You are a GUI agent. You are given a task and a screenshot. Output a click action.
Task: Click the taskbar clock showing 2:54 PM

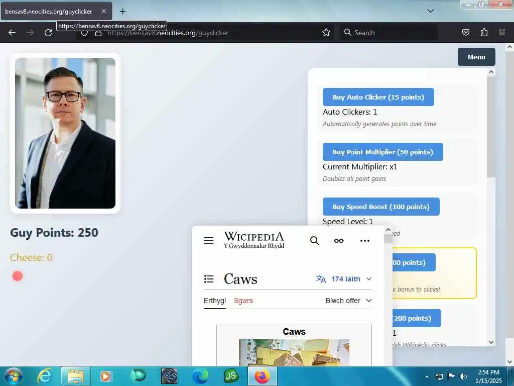[488, 376]
